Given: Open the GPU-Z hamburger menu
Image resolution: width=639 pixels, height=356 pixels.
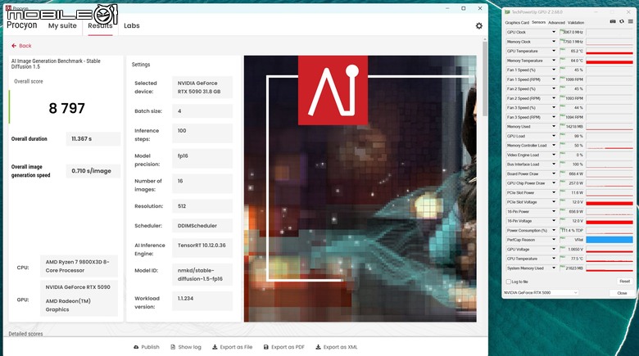Looking at the screenshot, I should click(630, 21).
